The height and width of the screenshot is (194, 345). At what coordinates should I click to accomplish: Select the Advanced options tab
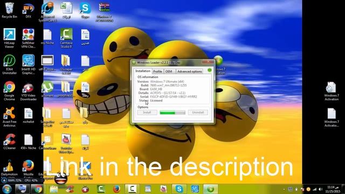click(x=189, y=72)
